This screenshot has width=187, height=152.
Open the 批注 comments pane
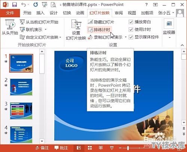(x=61, y=148)
